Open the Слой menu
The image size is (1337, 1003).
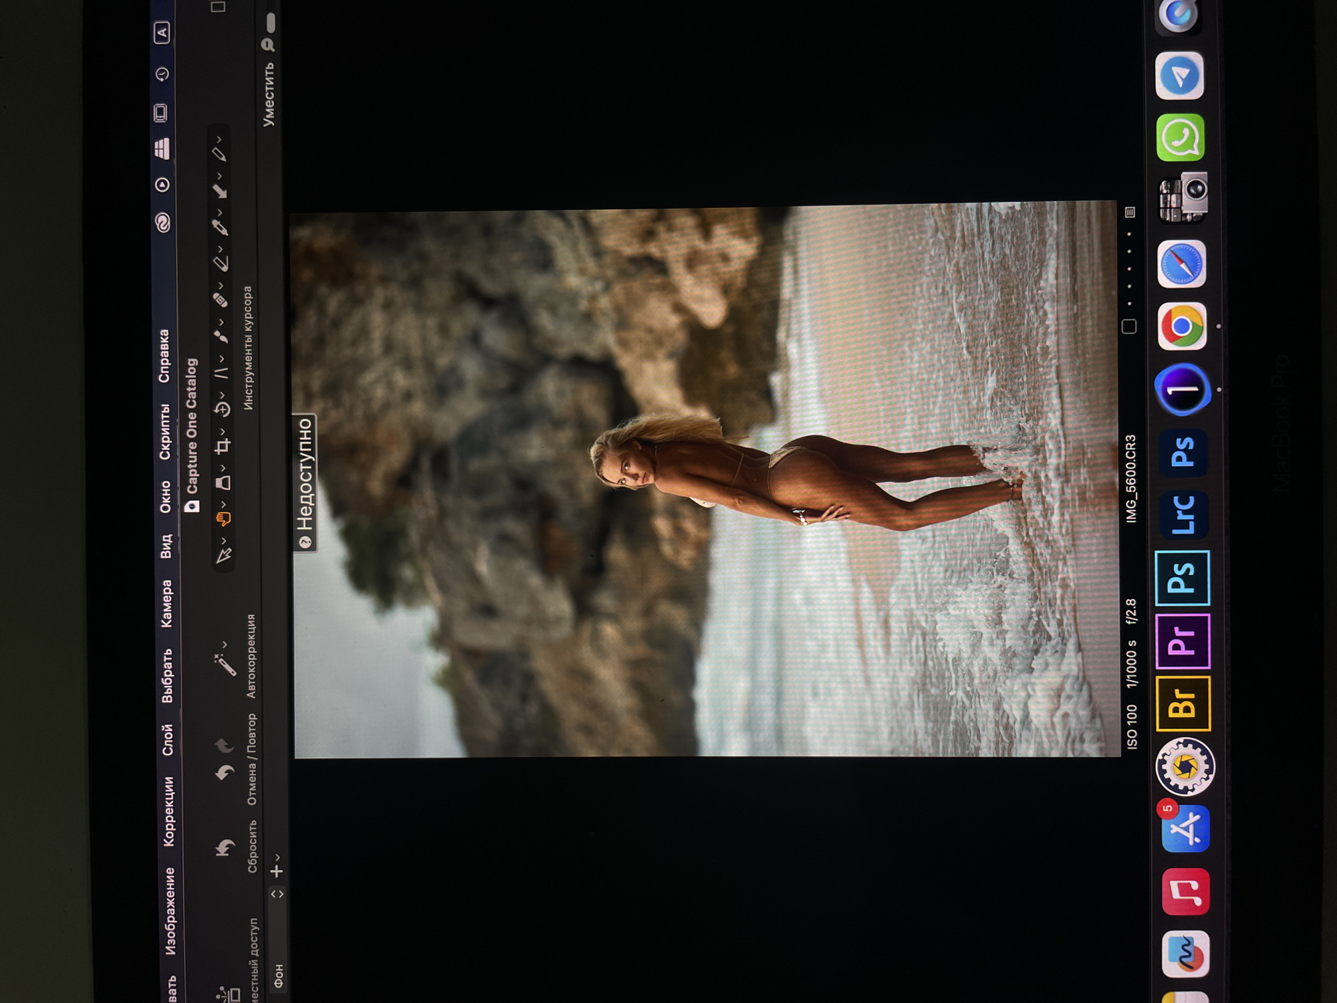pos(167,740)
